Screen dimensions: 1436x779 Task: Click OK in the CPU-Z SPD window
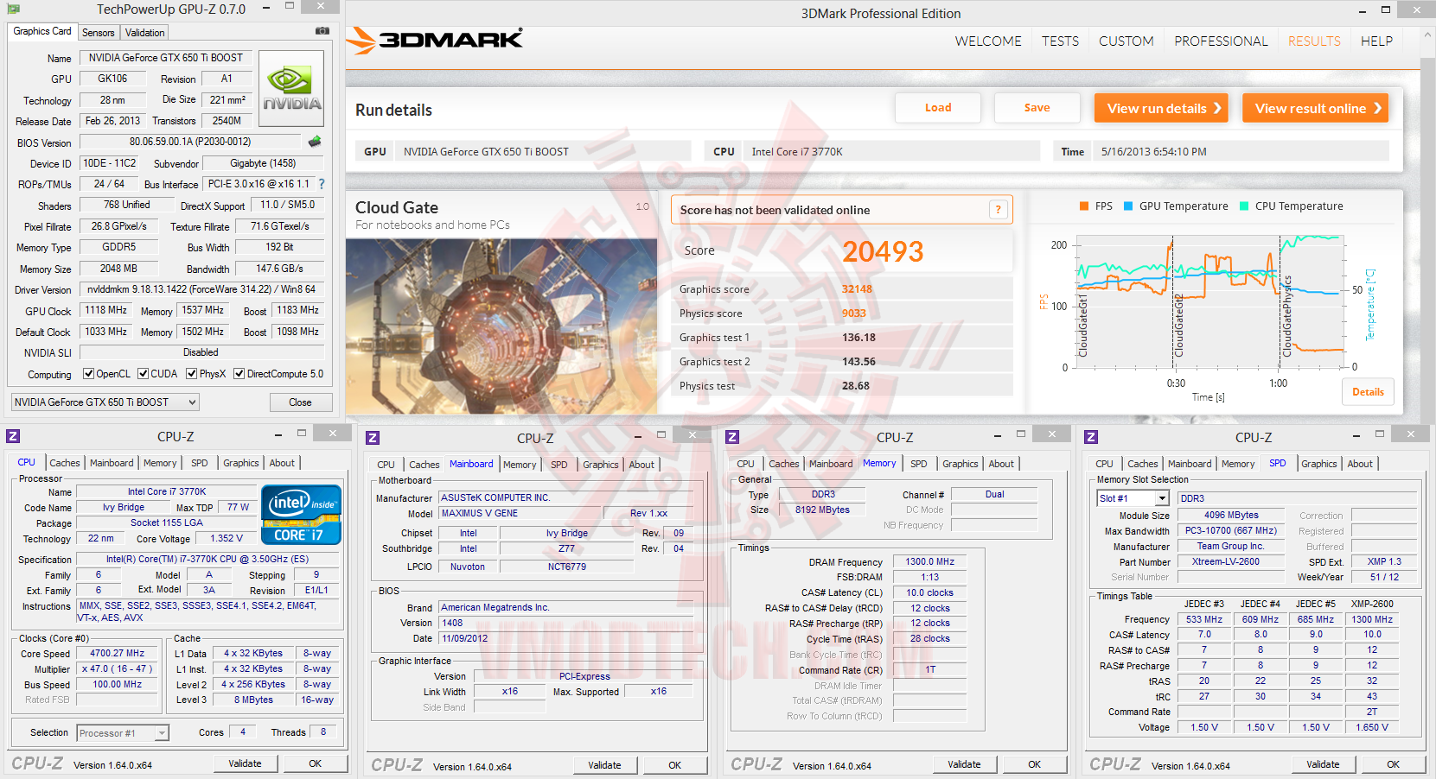tap(1393, 764)
